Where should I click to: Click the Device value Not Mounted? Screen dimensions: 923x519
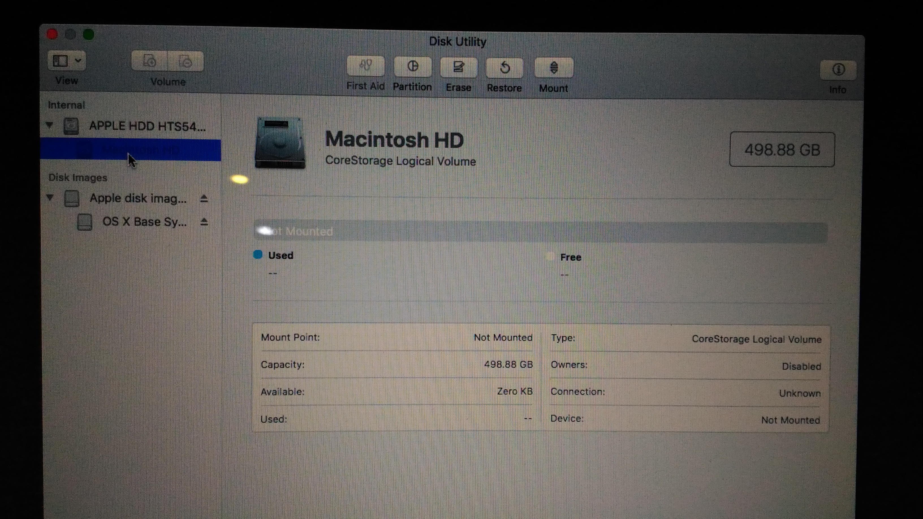pyautogui.click(x=791, y=420)
